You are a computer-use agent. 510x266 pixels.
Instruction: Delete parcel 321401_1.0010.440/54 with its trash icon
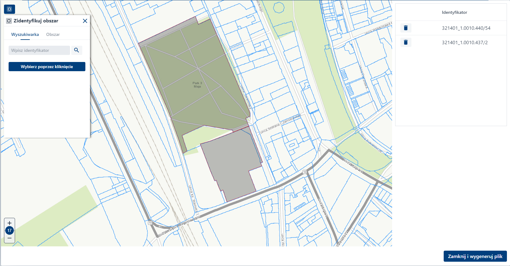406,28
